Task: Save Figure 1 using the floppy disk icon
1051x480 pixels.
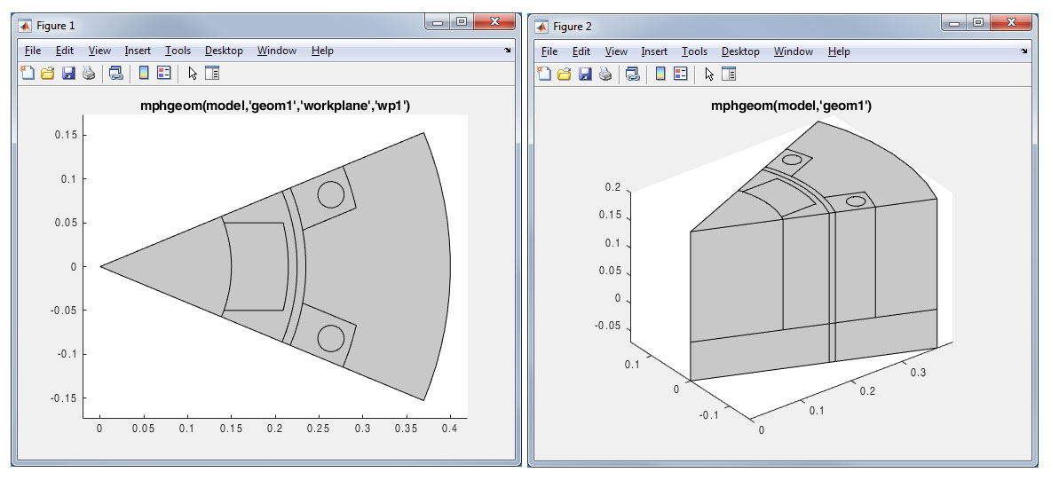Action: tap(68, 74)
